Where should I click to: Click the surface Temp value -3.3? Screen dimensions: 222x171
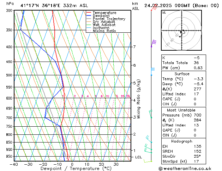click(x=198, y=79)
